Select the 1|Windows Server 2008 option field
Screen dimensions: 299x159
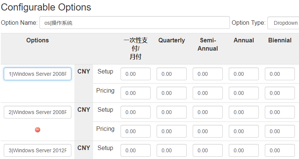coord(38,74)
